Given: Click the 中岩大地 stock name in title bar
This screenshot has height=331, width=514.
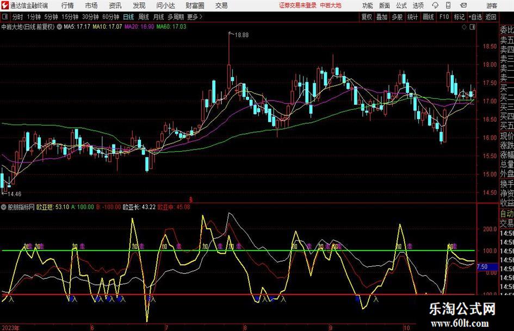Looking at the screenshot, I should click(x=331, y=5).
